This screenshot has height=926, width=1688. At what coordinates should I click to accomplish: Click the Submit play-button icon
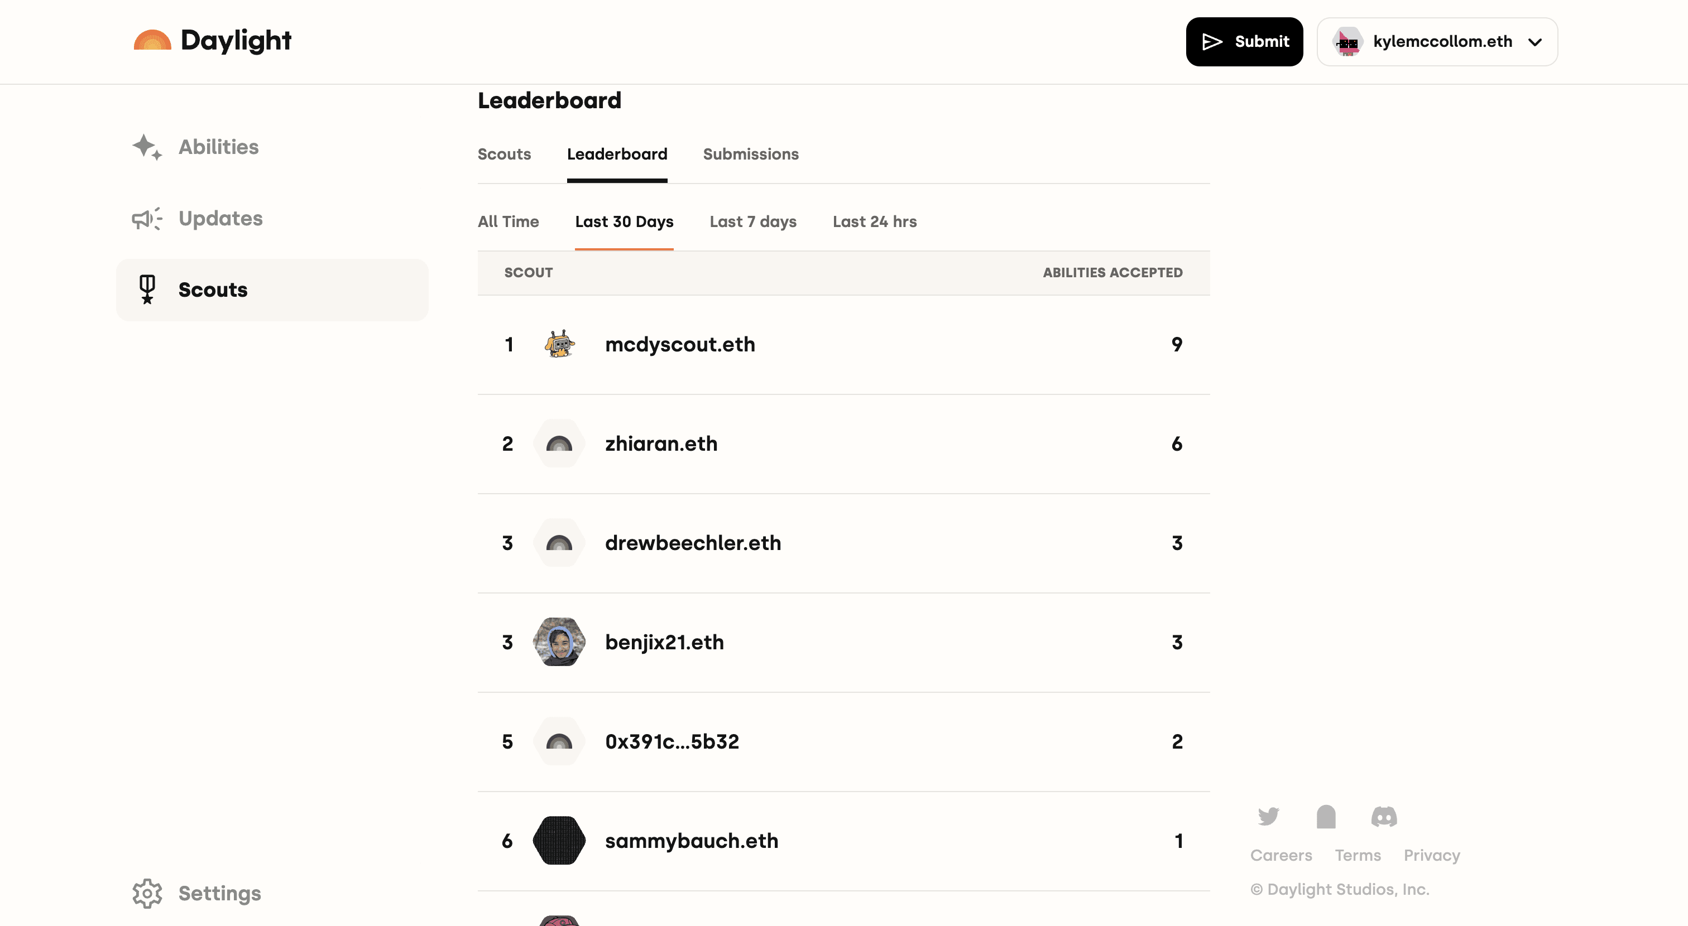point(1211,42)
